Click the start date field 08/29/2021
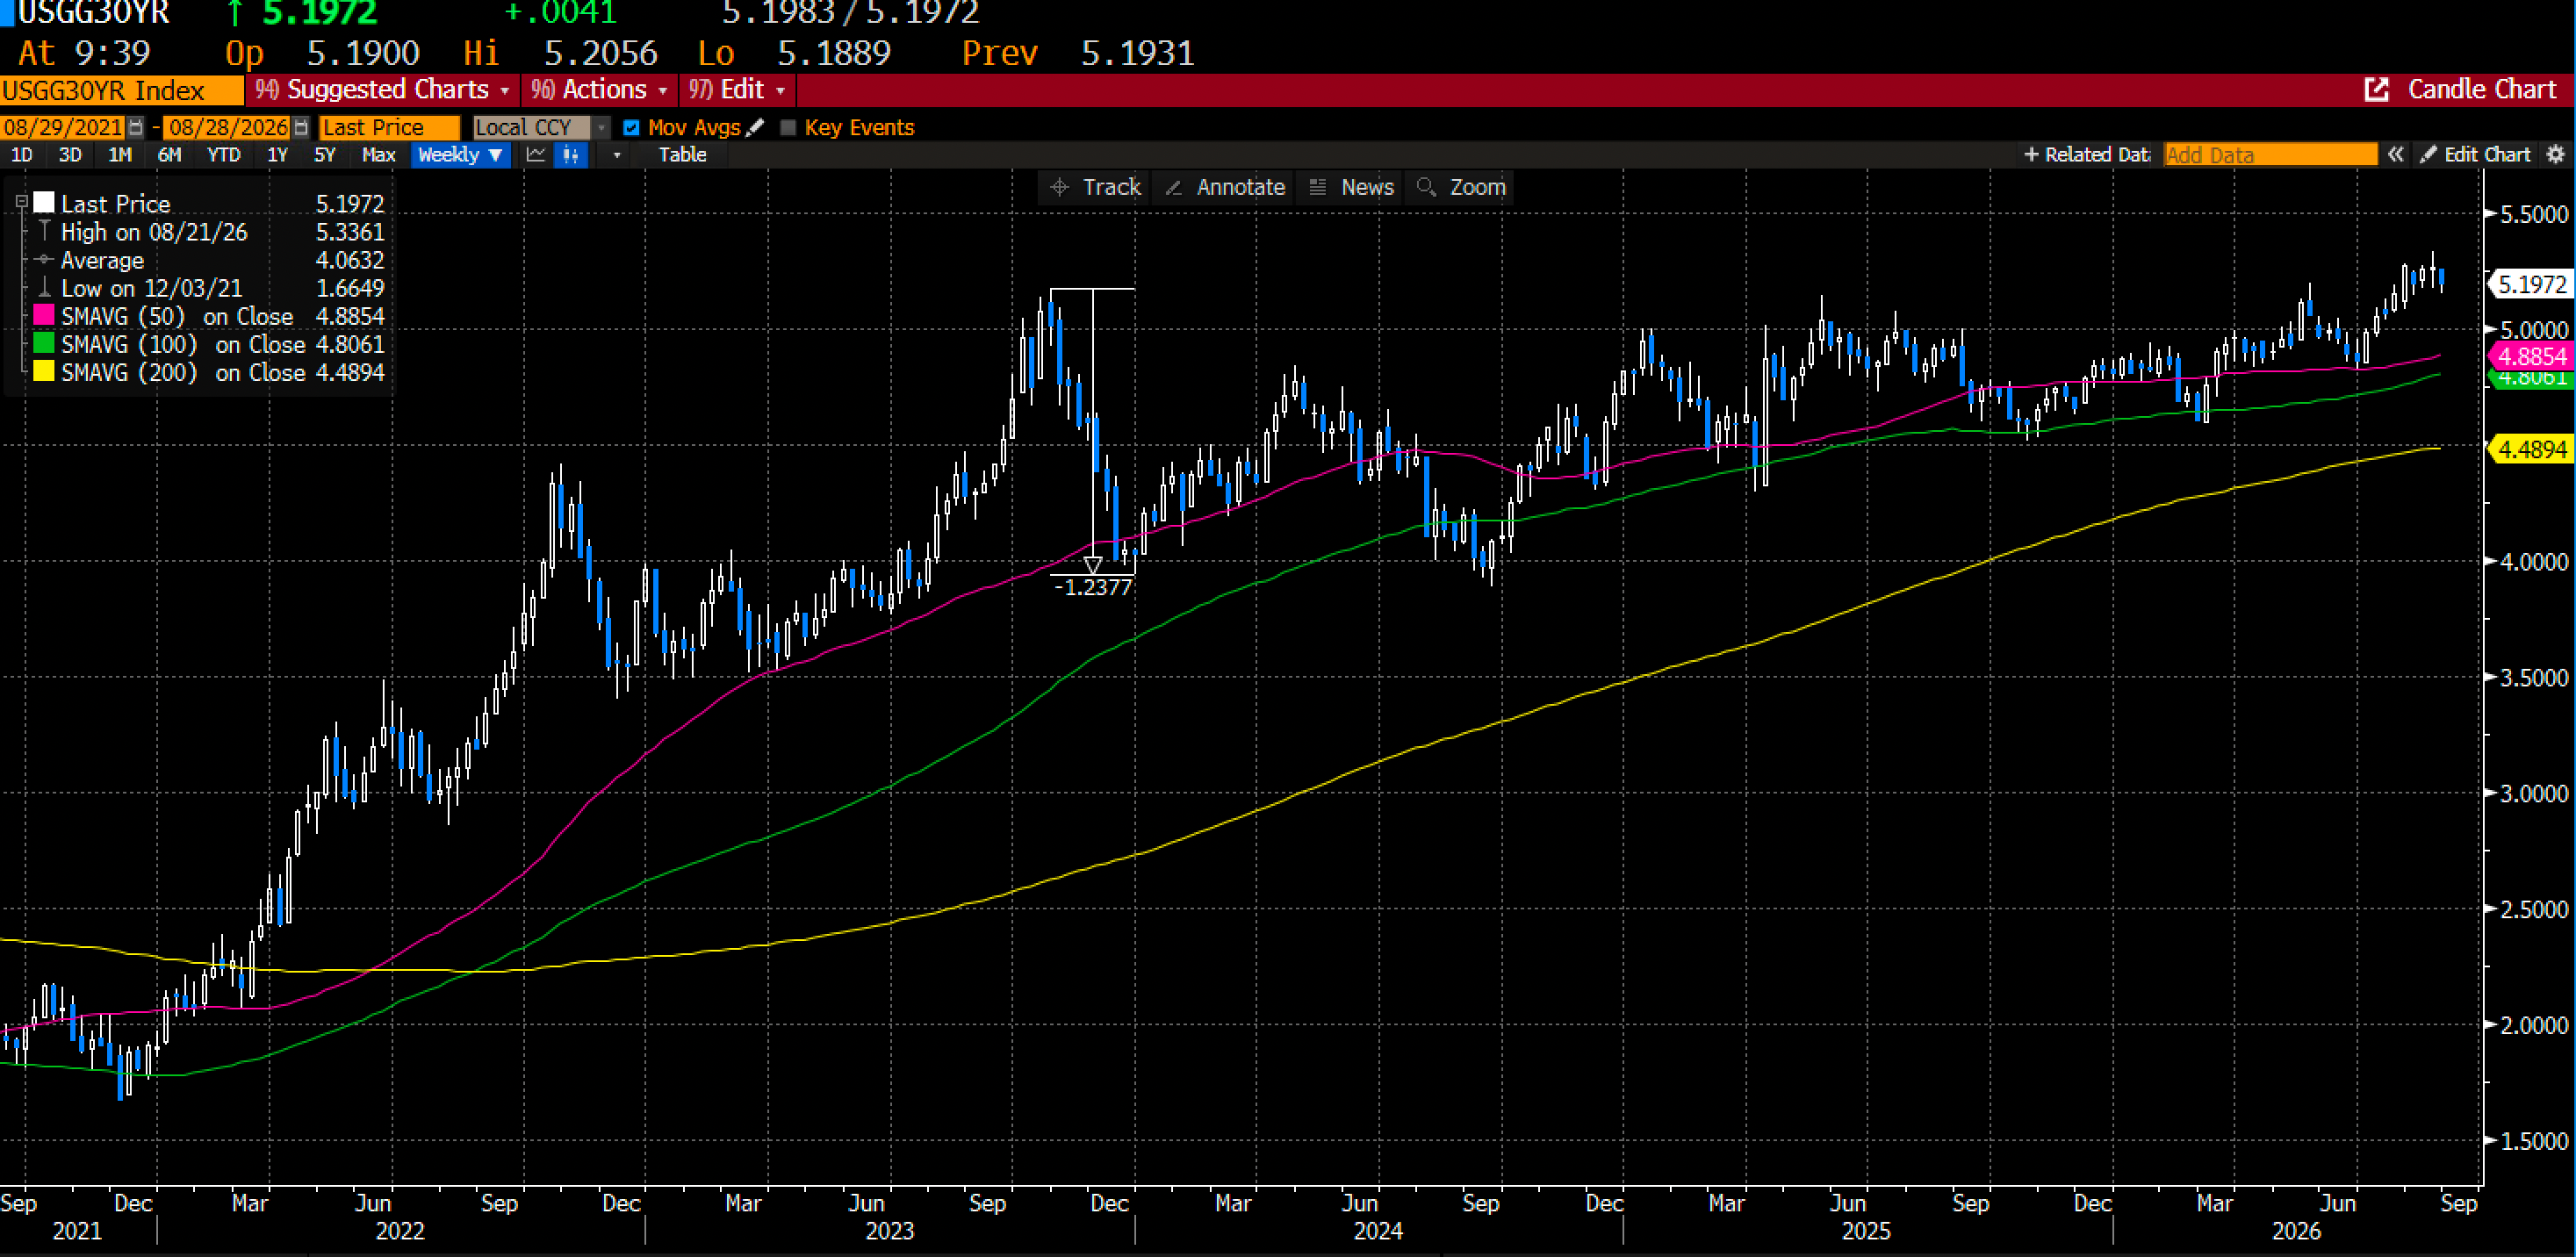Image resolution: width=2576 pixels, height=1257 pixels. (x=63, y=127)
